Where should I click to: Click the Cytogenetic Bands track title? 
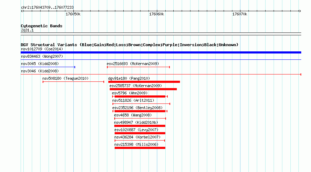pyautogui.click(x=42, y=26)
